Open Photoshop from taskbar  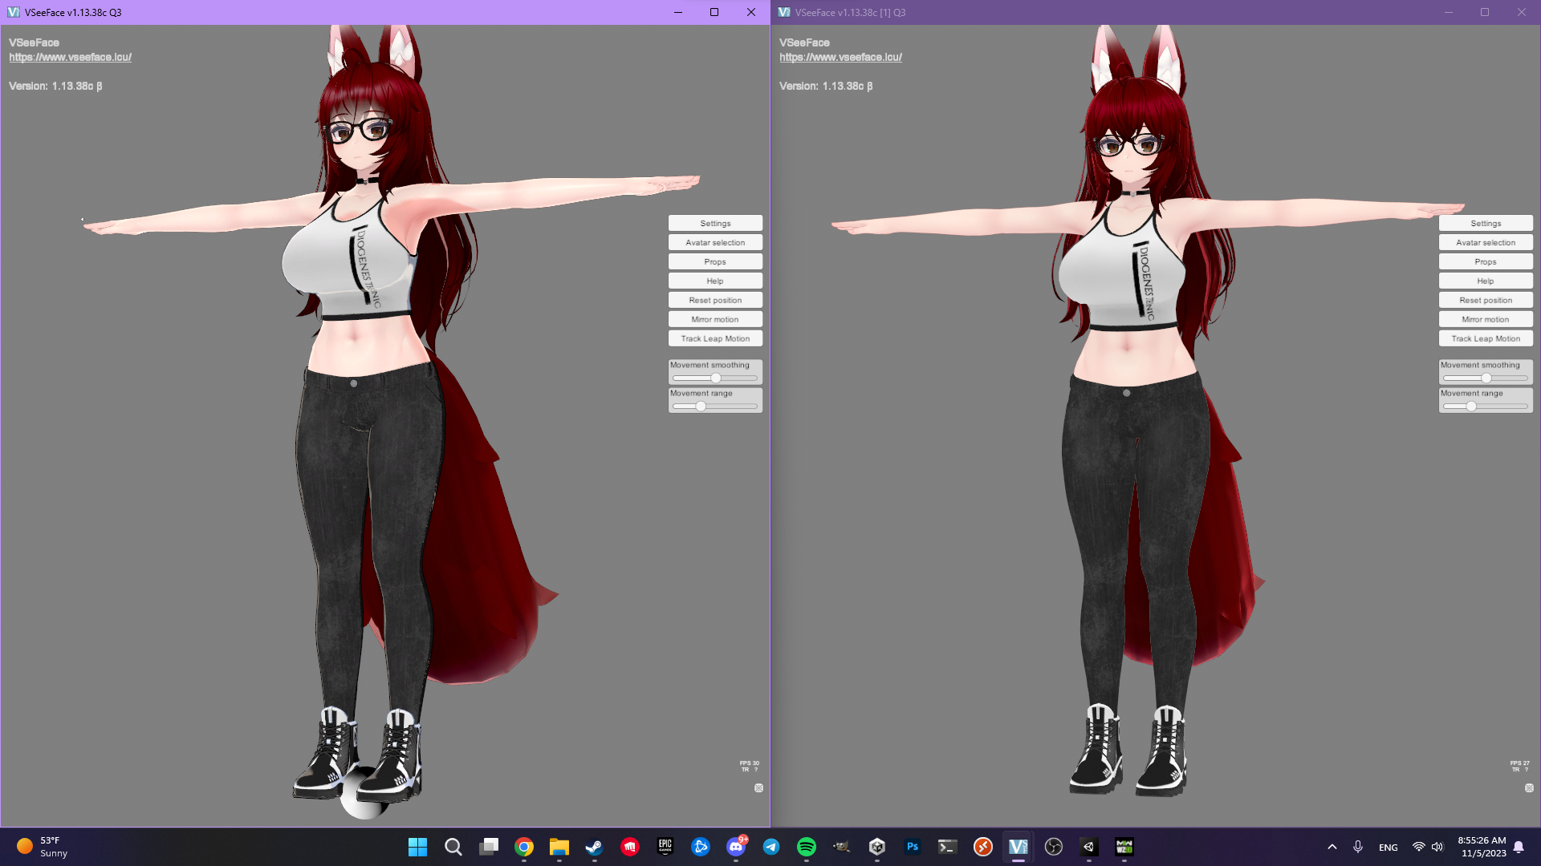tap(913, 847)
